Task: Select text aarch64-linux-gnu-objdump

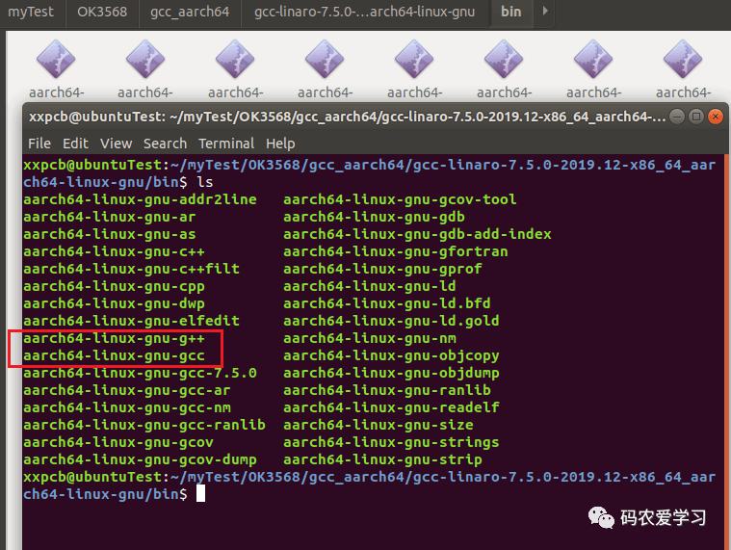Action: click(391, 373)
